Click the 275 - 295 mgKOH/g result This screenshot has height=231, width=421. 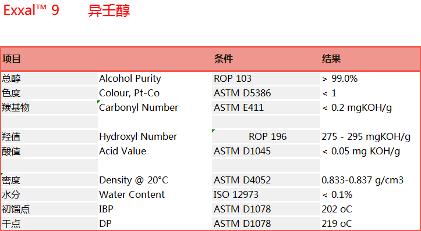366,136
